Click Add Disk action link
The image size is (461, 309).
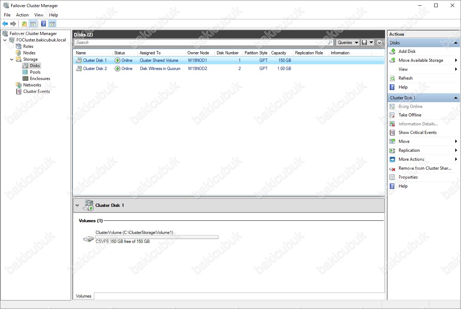(x=407, y=51)
